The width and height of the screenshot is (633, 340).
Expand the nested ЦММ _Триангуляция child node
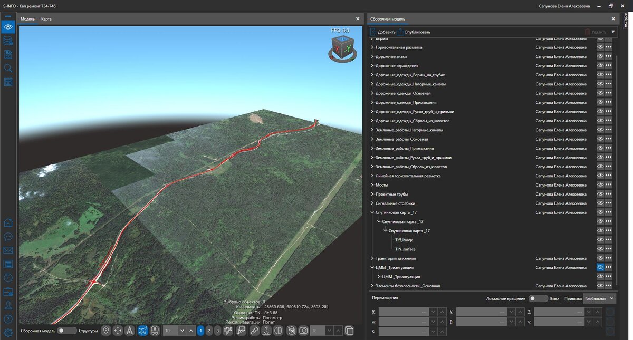tap(379, 277)
